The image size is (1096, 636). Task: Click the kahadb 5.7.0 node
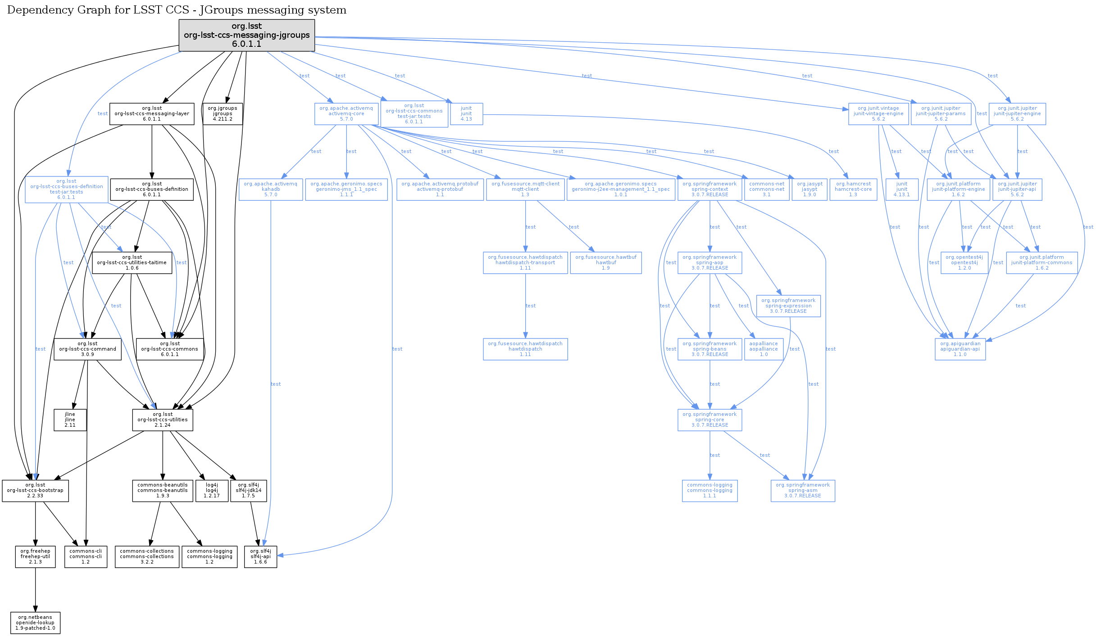coord(270,189)
